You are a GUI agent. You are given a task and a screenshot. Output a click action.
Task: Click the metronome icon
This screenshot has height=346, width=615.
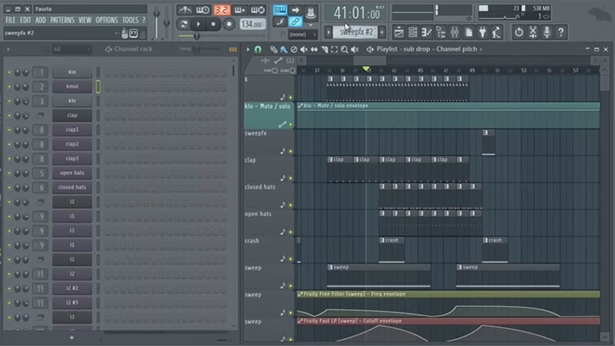tap(184, 10)
